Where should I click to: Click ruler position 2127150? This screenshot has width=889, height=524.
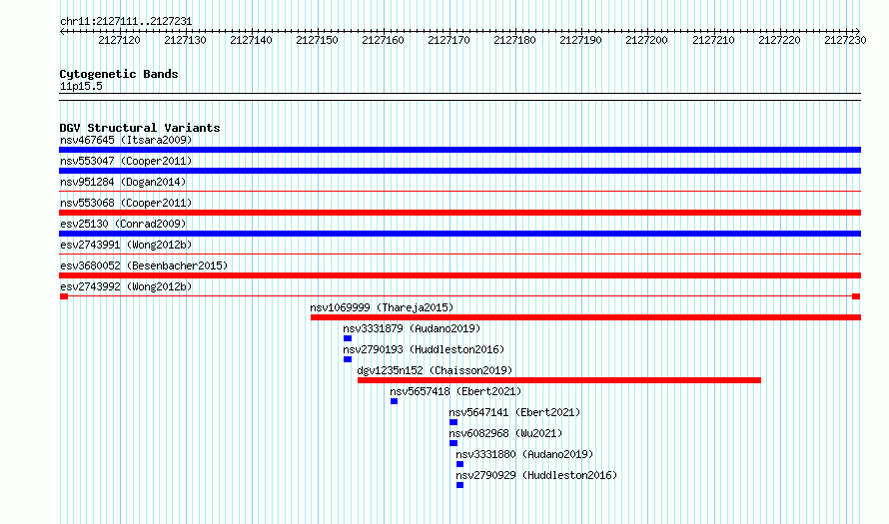317,40
